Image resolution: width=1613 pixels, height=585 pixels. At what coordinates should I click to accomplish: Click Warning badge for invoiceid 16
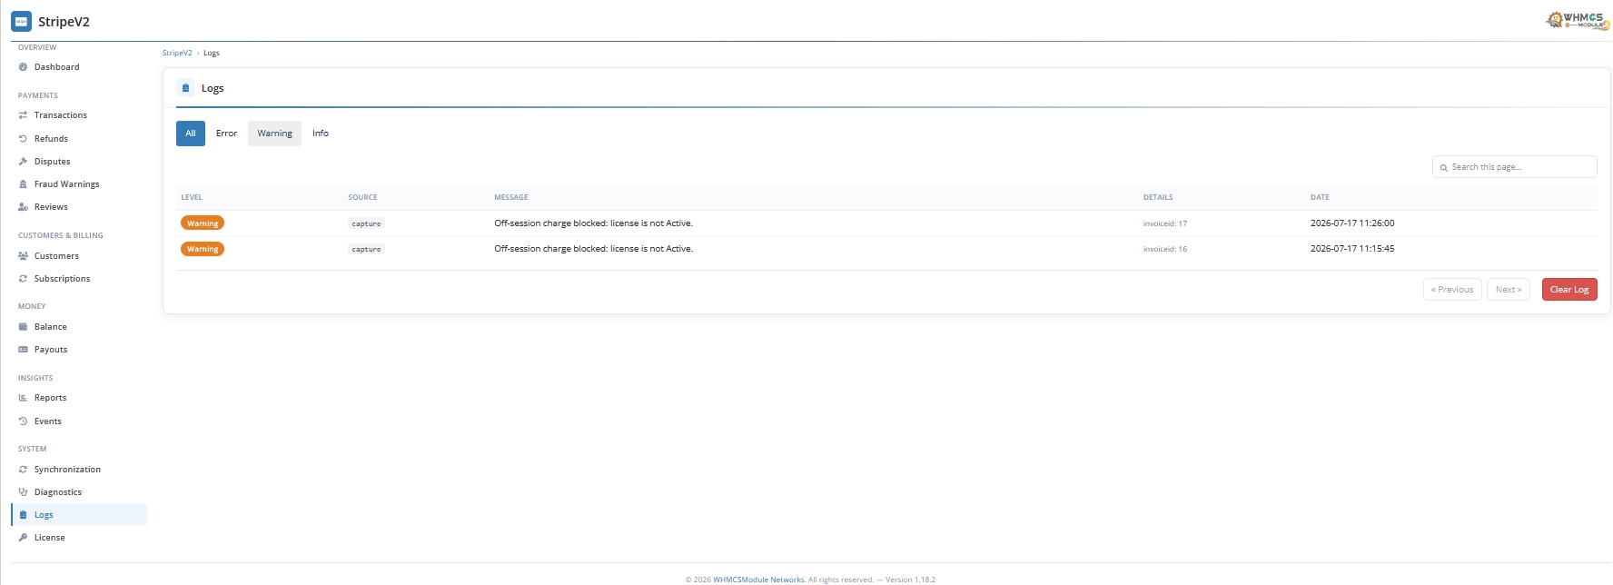(x=203, y=249)
